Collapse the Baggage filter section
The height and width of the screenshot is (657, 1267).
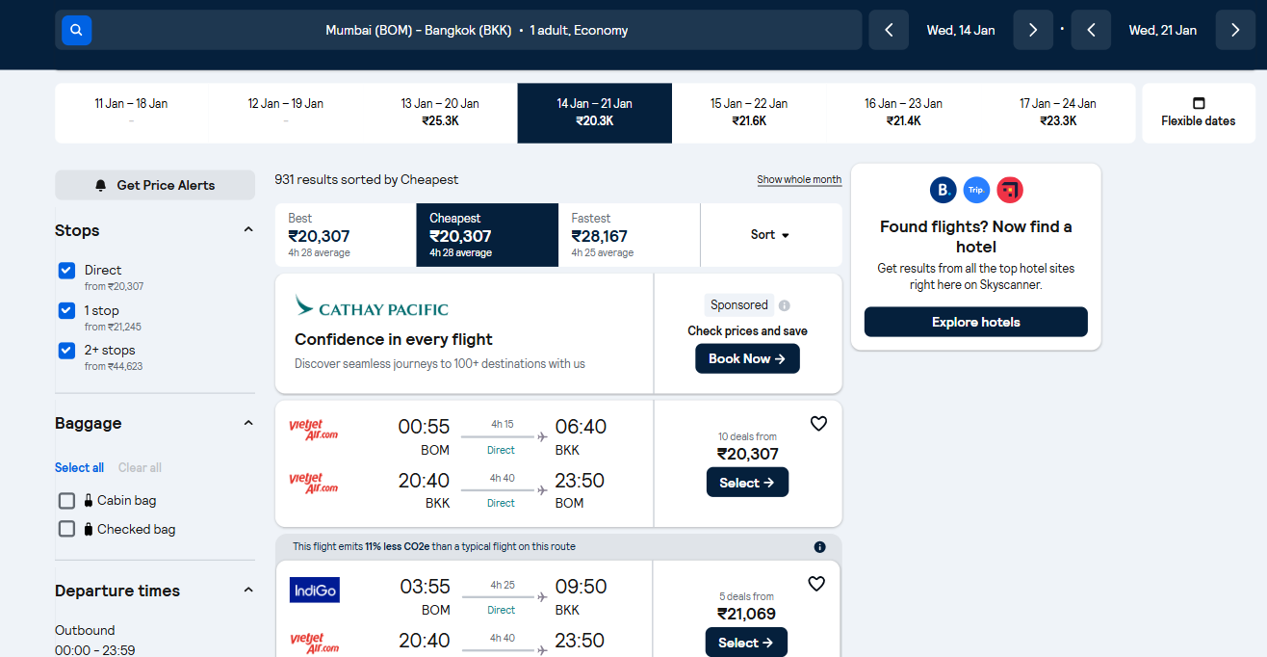point(249,422)
